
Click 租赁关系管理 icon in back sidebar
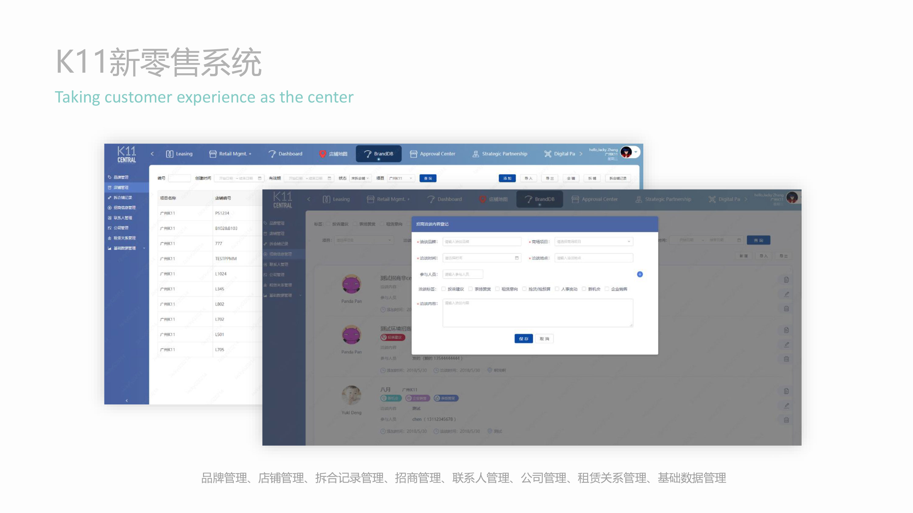coord(110,238)
